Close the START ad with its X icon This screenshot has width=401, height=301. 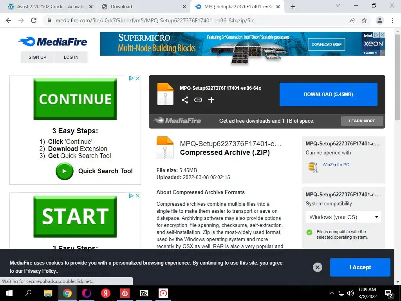pos(137,196)
